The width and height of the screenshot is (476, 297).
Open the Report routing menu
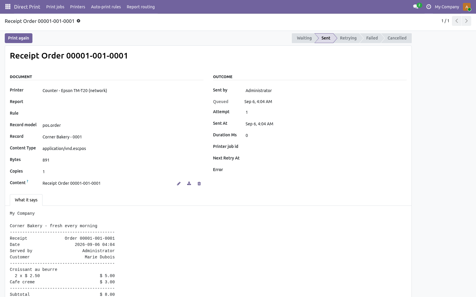tap(141, 7)
